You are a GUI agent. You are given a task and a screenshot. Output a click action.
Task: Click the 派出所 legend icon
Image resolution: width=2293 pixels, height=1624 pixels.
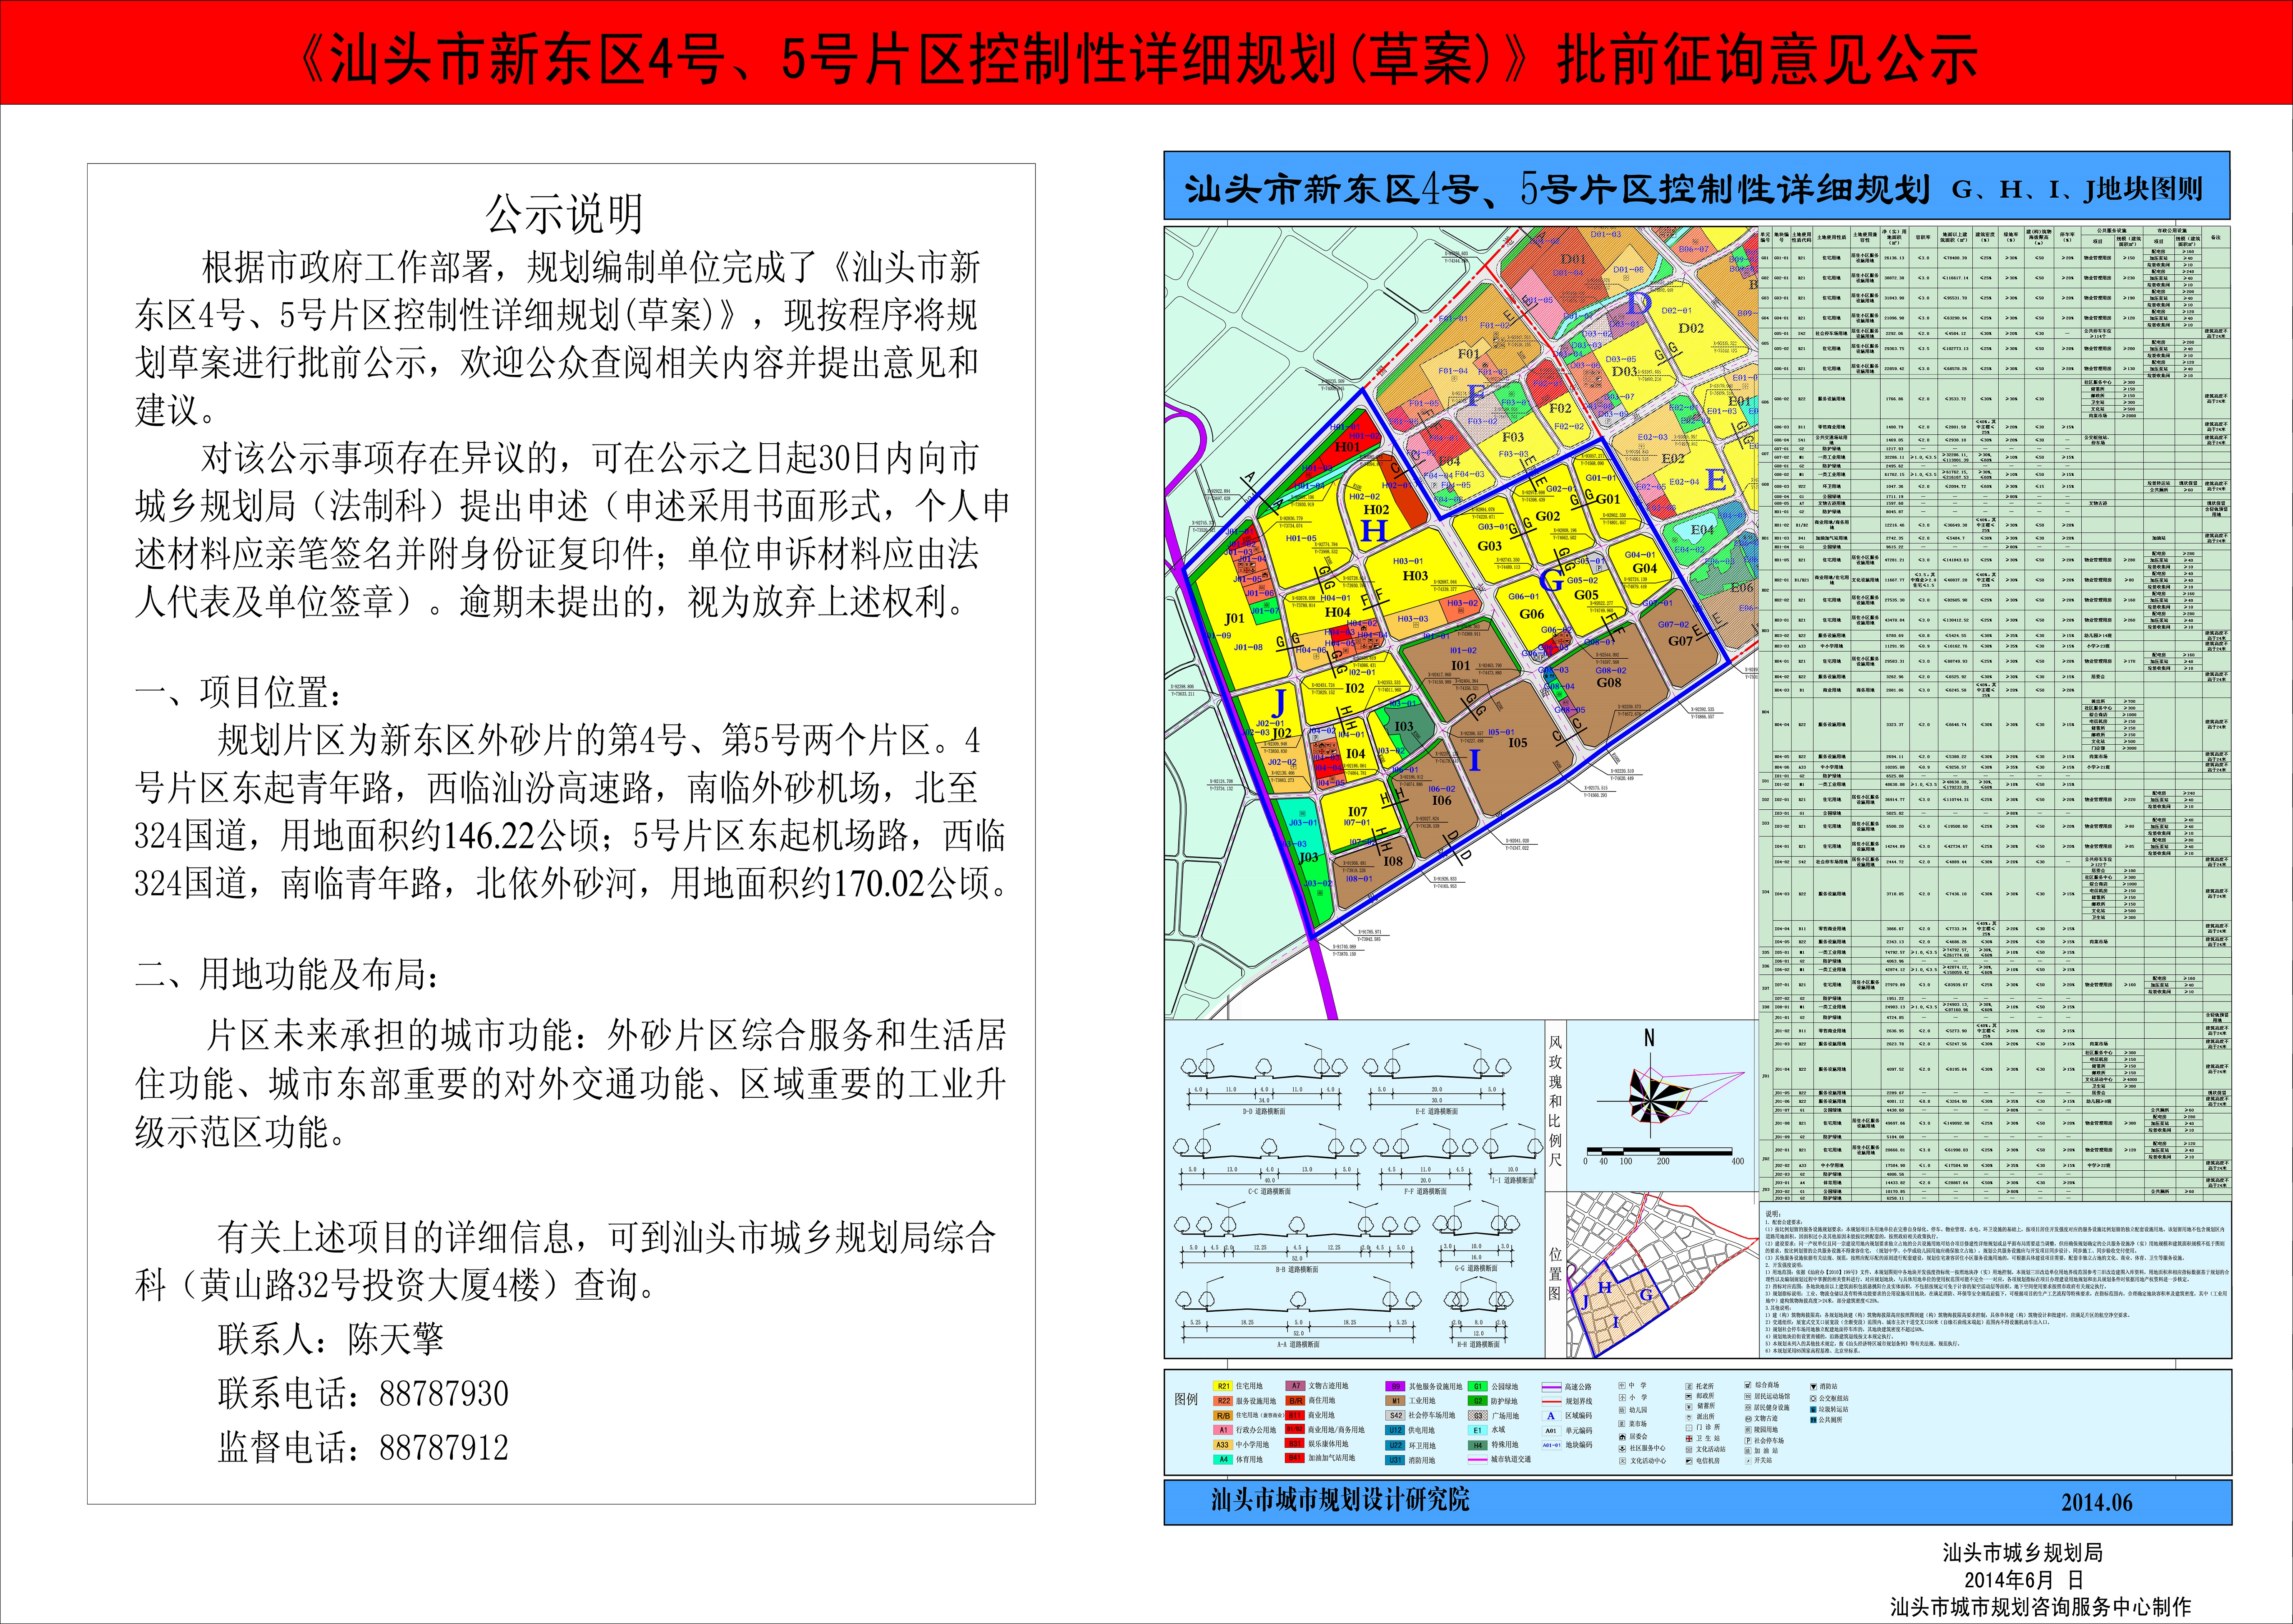[1689, 1418]
